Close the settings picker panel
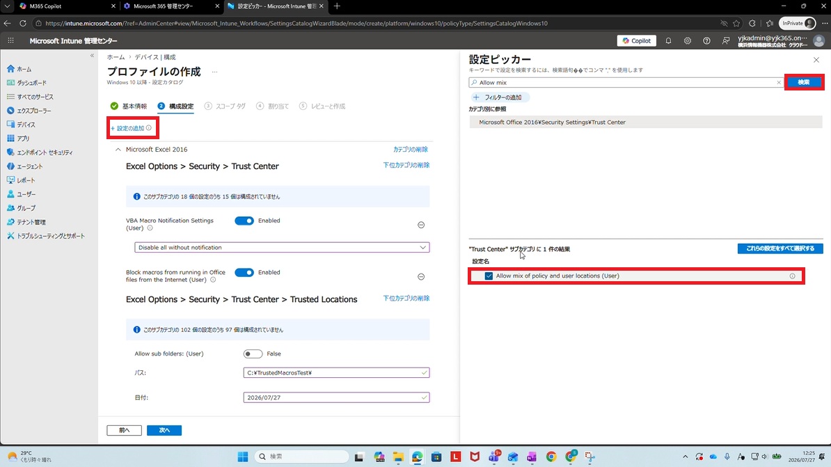The width and height of the screenshot is (831, 467). tap(816, 60)
